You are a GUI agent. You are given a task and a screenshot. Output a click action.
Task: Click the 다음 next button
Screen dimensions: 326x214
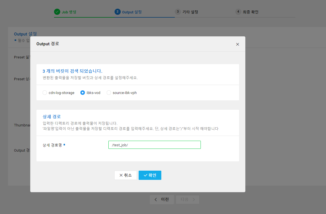click(x=188, y=199)
